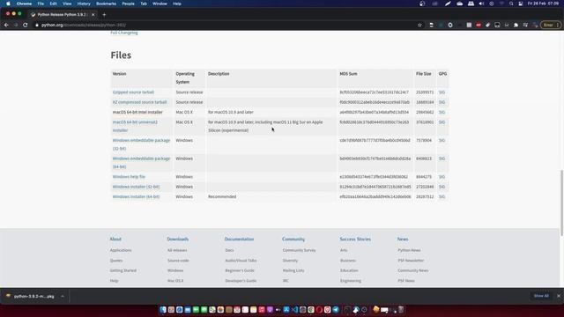Download Windows installer (32-bit)
The width and height of the screenshot is (564, 317).
tap(136, 187)
